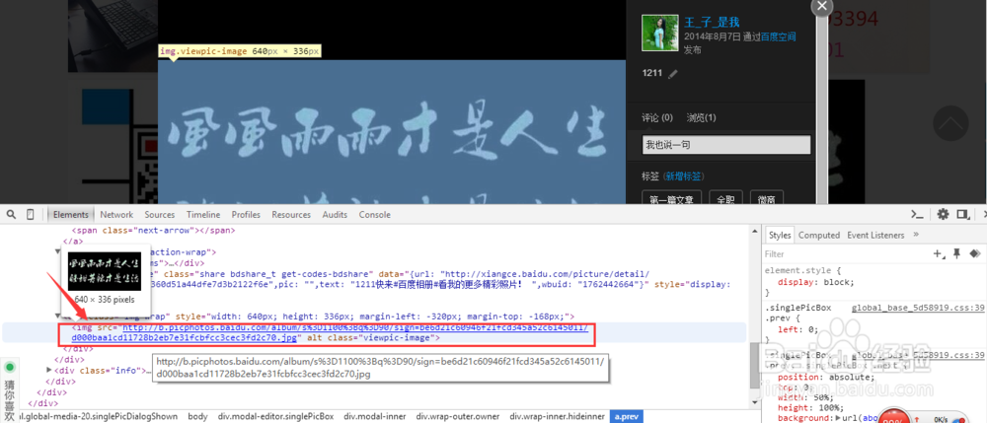Select the Computed sidebar tab
The width and height of the screenshot is (987, 423).
pyautogui.click(x=819, y=235)
